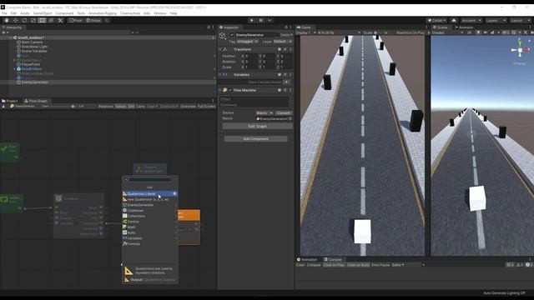
Task: Open the Codebase category in the fuzzy finder
Action: coord(150,210)
